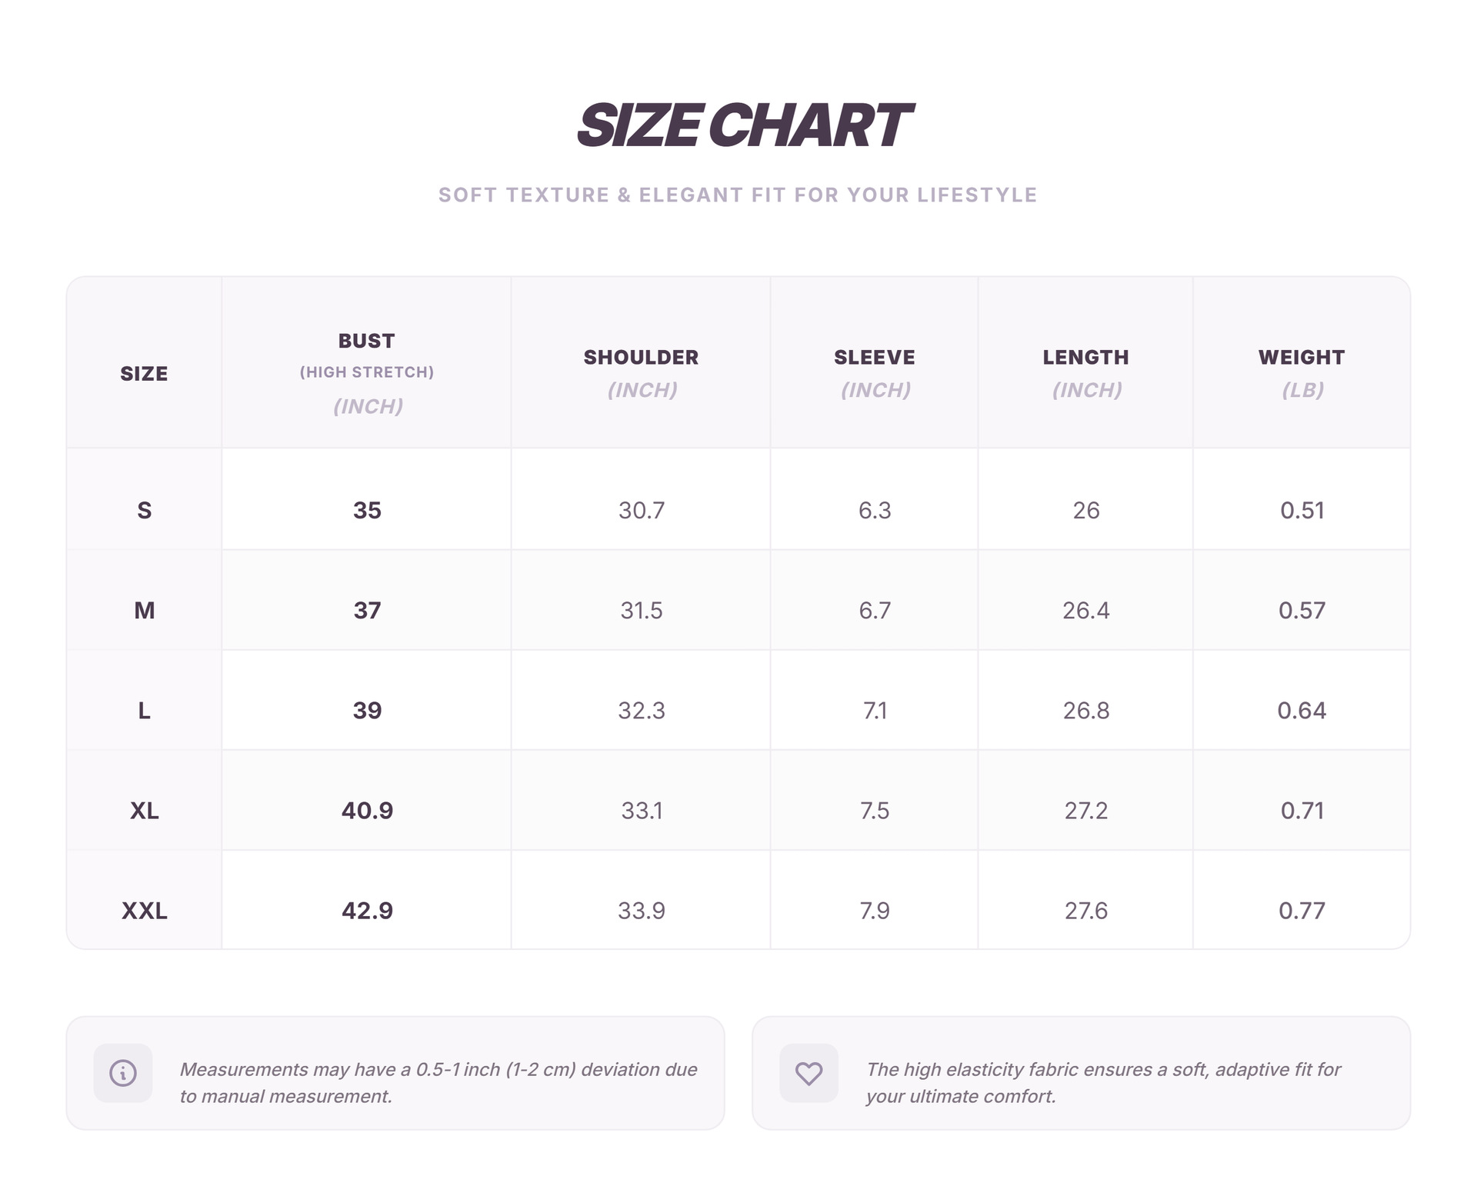Select the LENGTH column header
This screenshot has width=1477, height=1196.
[1085, 358]
